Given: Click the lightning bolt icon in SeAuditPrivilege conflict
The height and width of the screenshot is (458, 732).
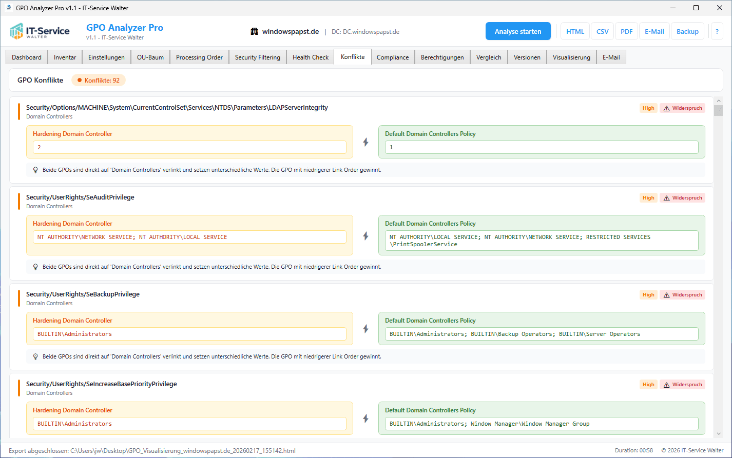Looking at the screenshot, I should [x=365, y=236].
